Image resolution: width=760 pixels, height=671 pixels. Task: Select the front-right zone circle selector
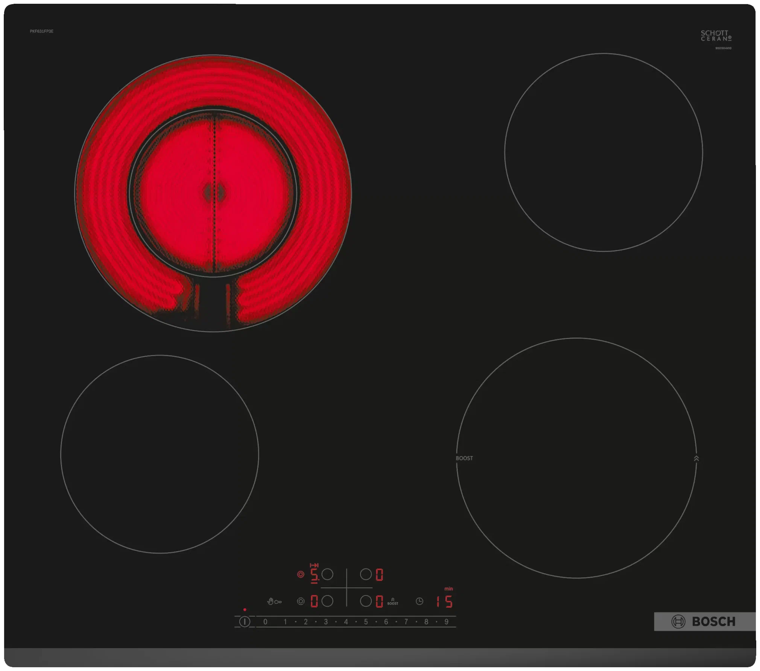366,601
